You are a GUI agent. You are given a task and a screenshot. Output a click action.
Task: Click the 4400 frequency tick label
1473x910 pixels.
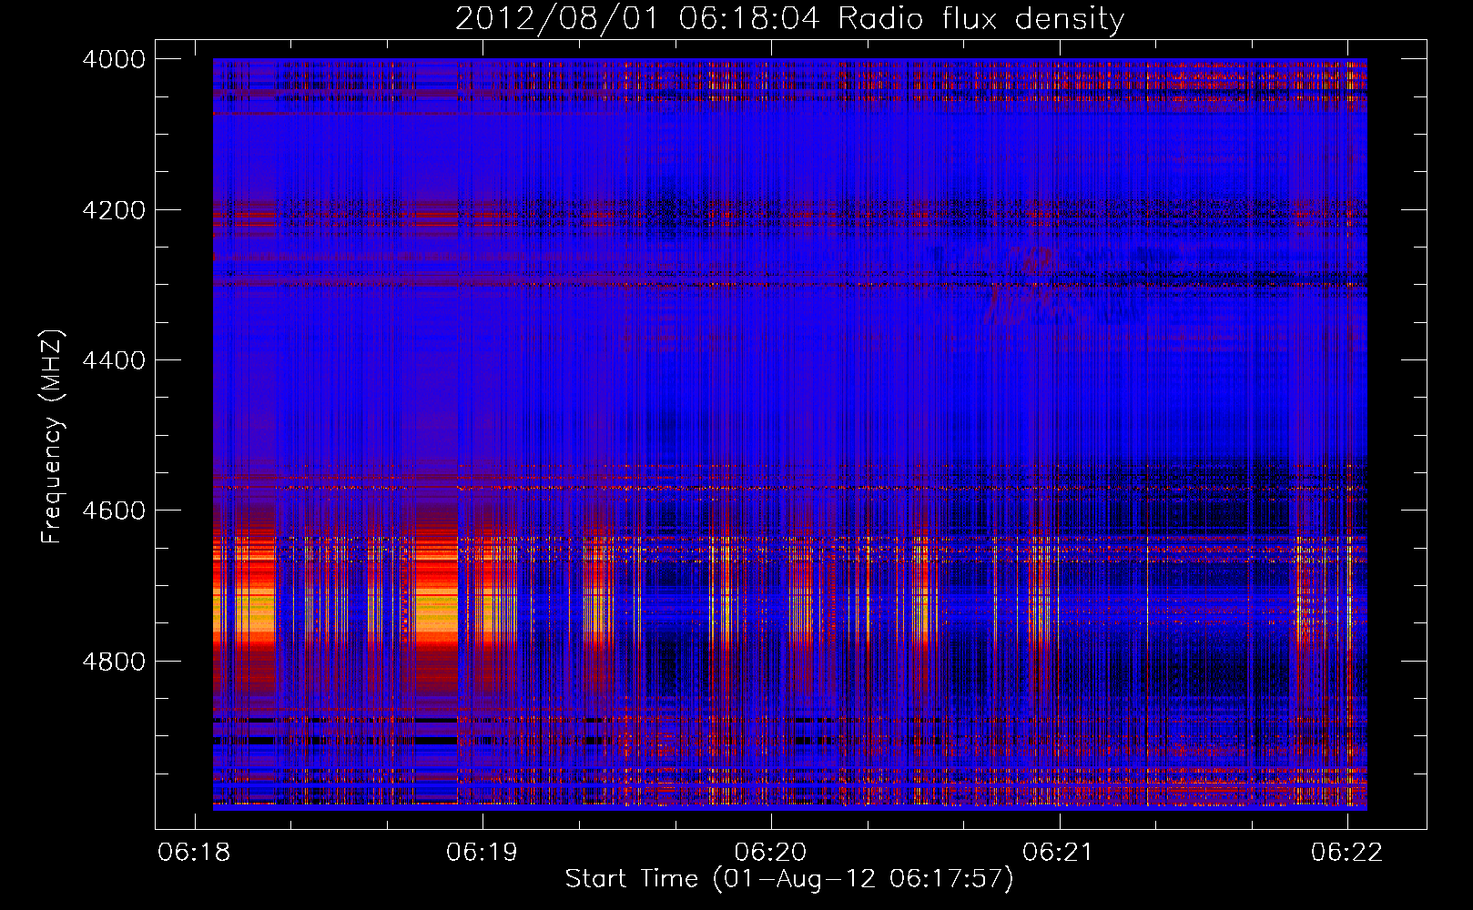114,360
